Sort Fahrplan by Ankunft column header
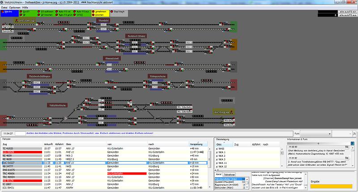358x192 pixels. pyautogui.click(x=48, y=144)
